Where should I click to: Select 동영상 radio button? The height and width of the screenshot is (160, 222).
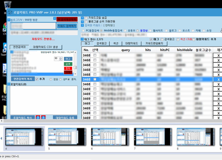pyautogui.click(x=137, y=31)
